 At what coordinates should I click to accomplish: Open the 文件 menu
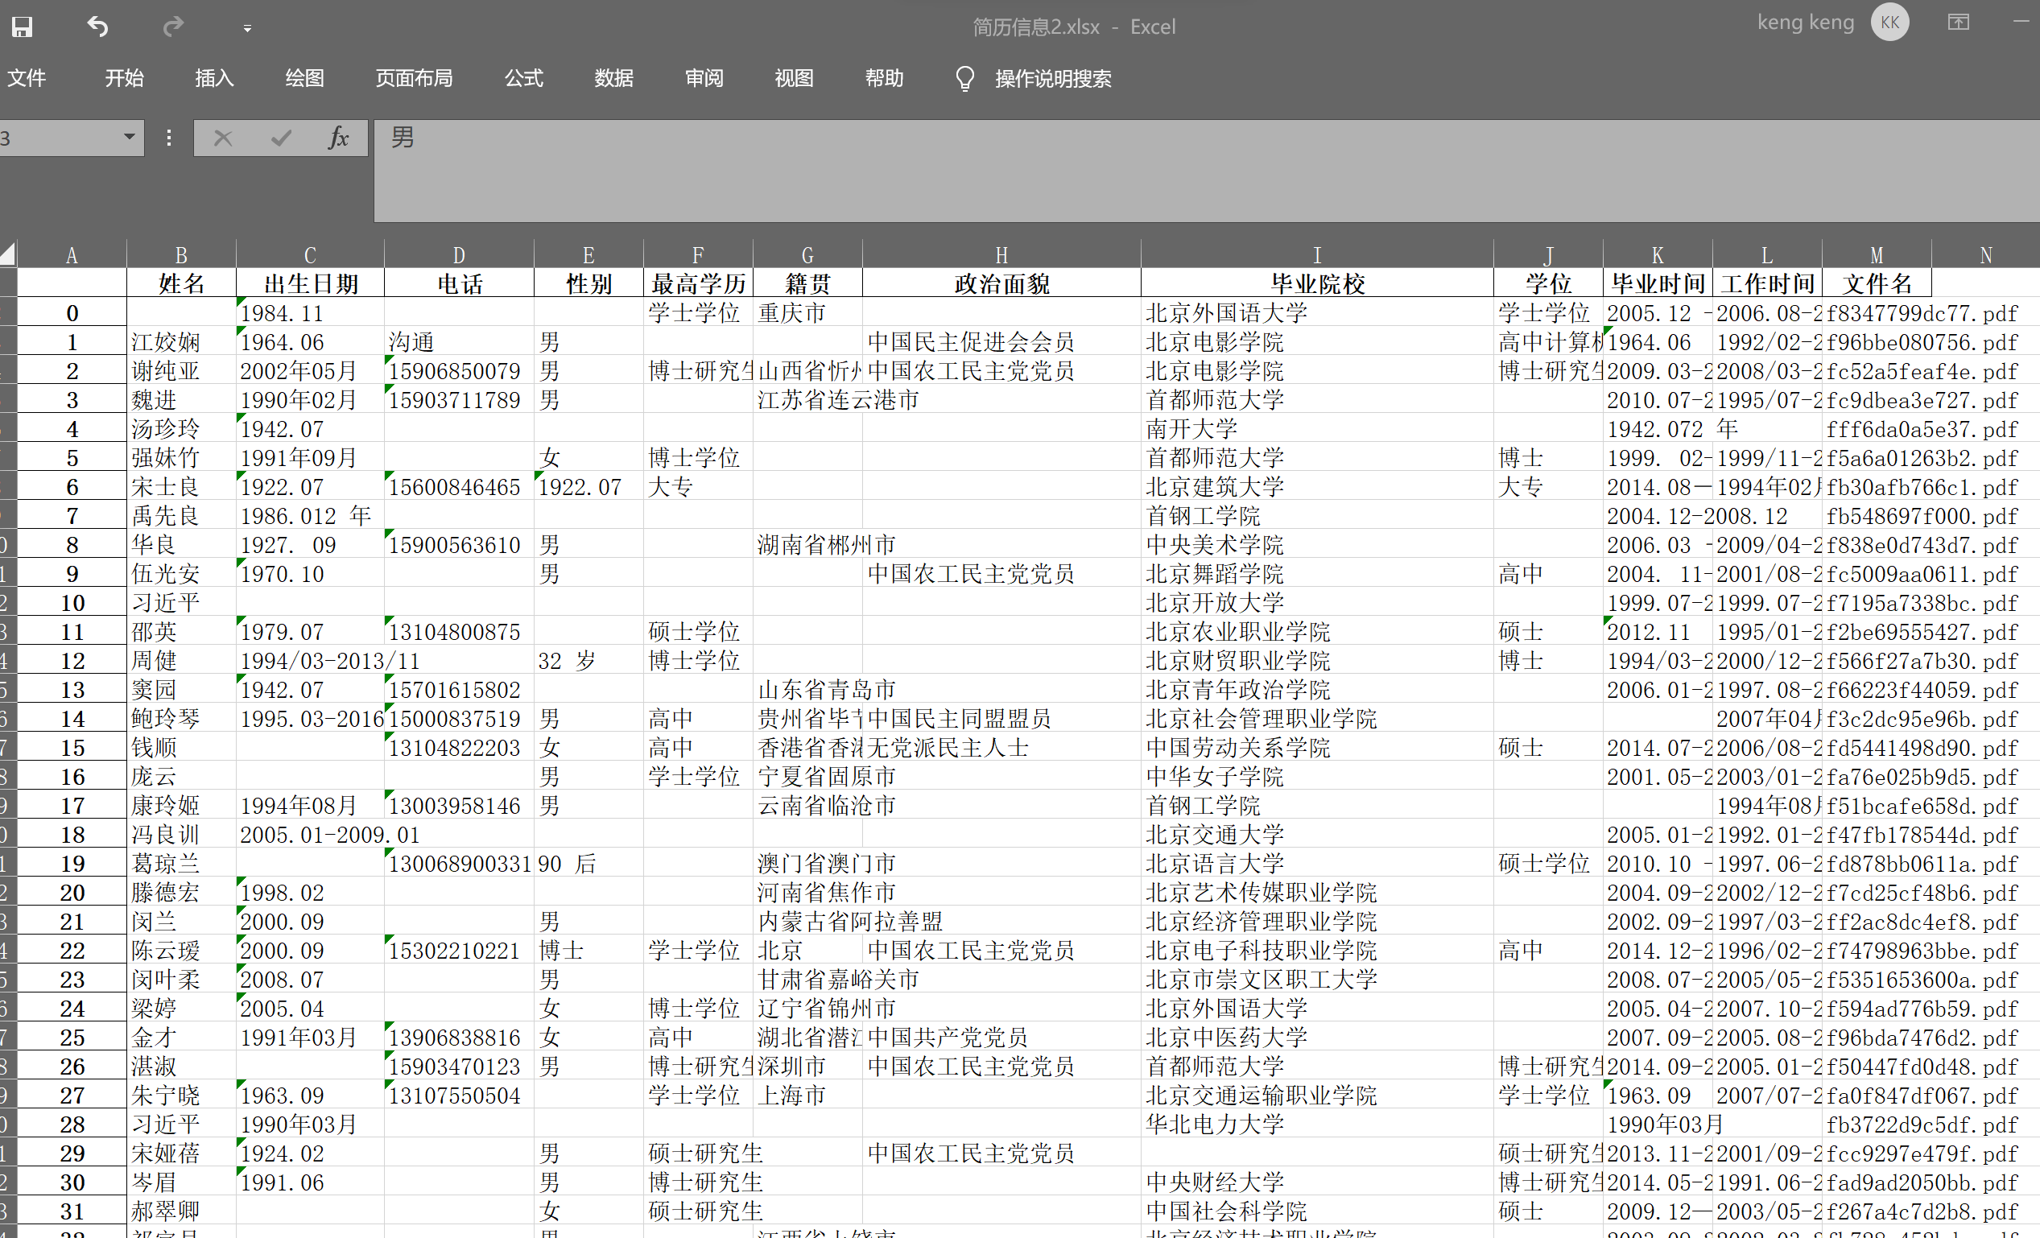[x=27, y=78]
